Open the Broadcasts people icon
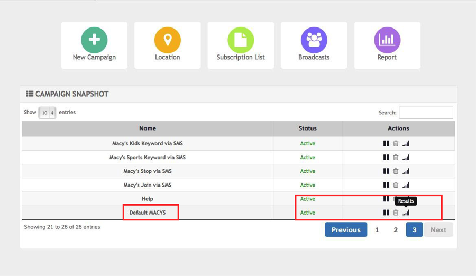Image resolution: width=476 pixels, height=276 pixels. [314, 40]
